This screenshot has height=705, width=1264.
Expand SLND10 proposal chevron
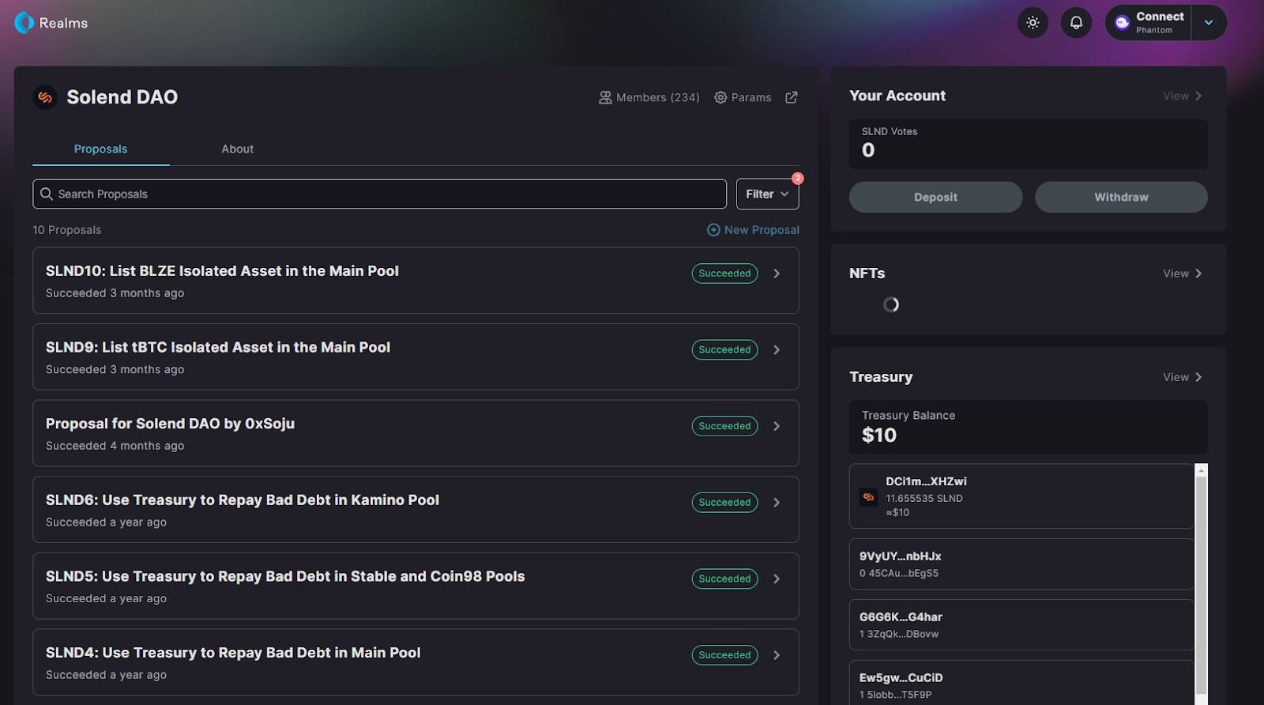[x=777, y=273]
